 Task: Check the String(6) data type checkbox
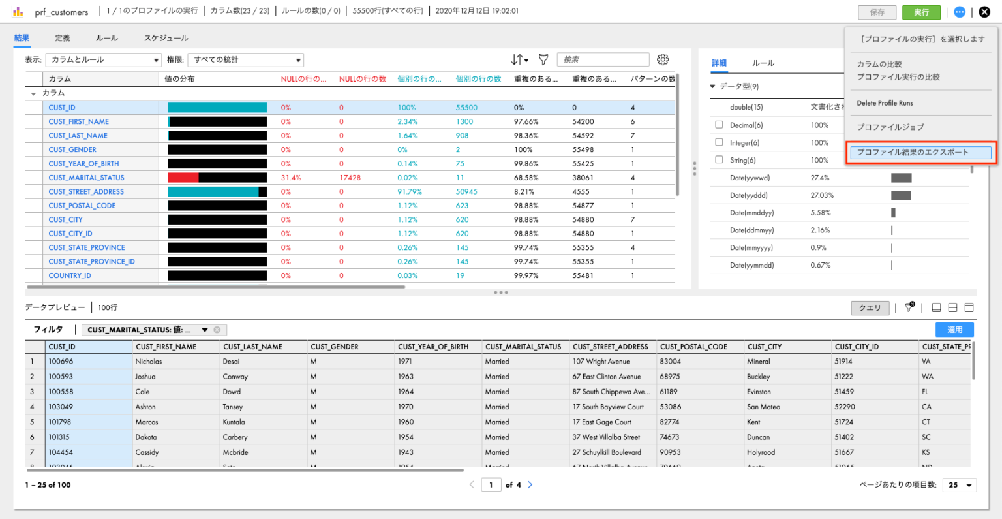click(720, 160)
